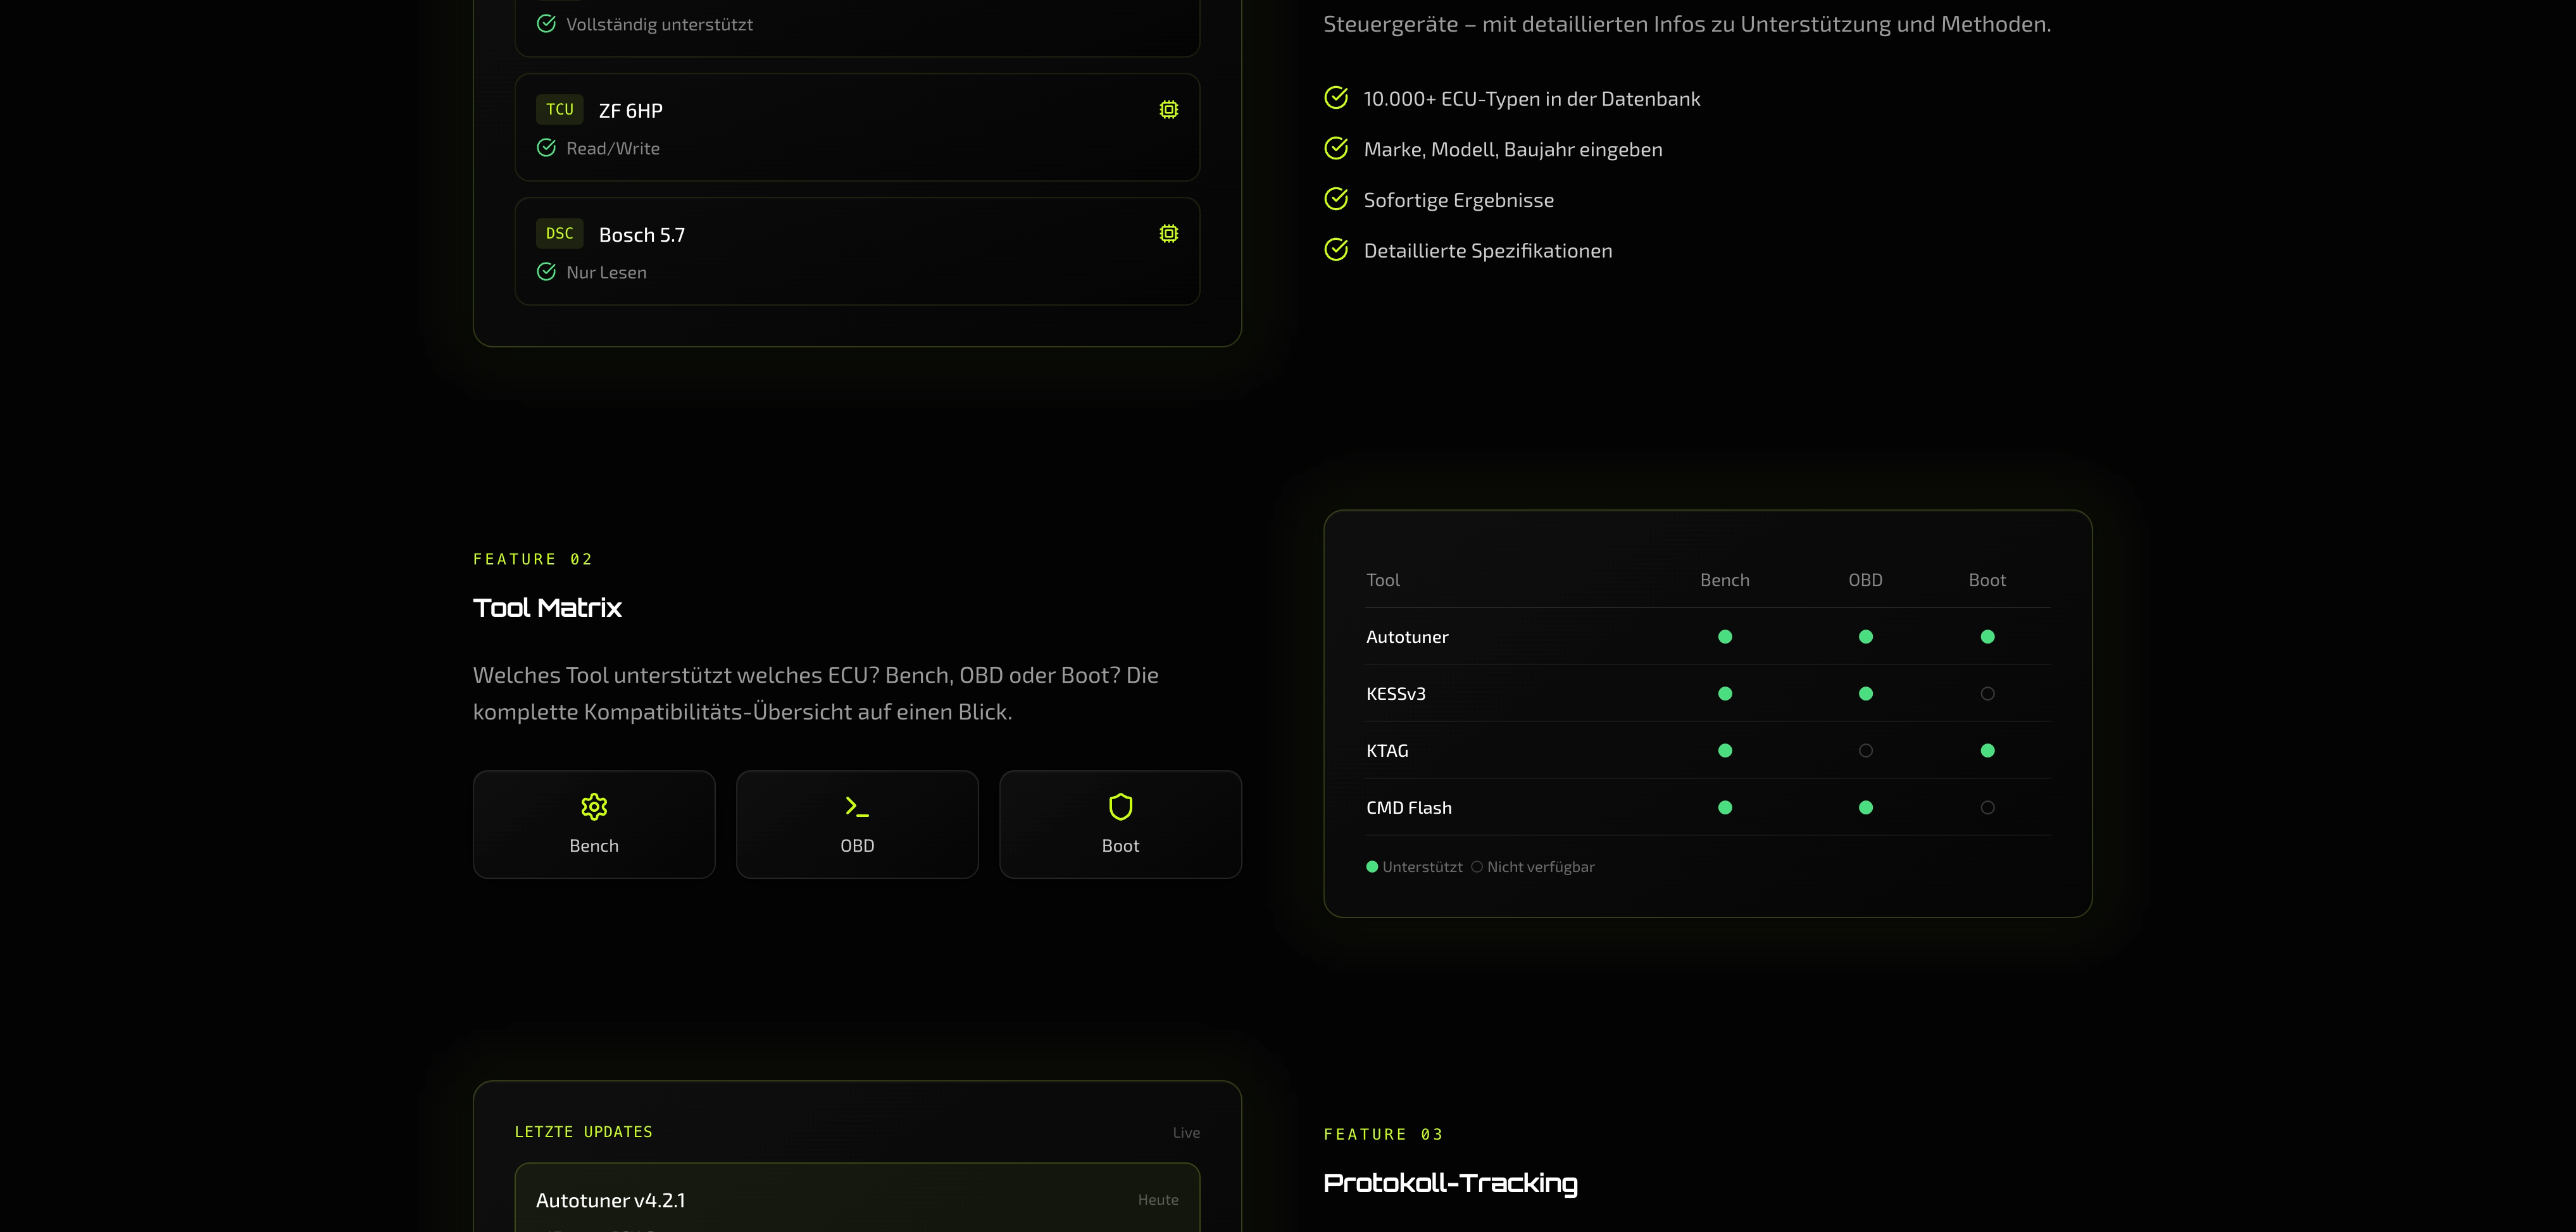Viewport: 2576px width, 1232px height.
Task: Click CMD Flash OBD supported dot
Action: (1865, 808)
